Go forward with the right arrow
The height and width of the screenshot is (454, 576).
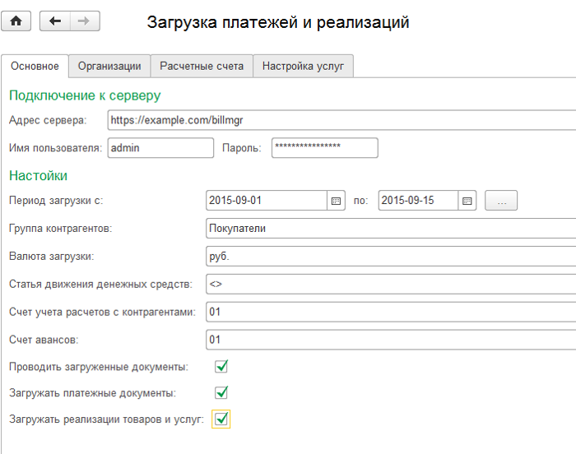coord(82,21)
